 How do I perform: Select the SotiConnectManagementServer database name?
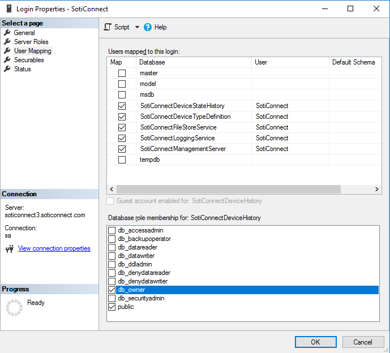[x=183, y=149]
